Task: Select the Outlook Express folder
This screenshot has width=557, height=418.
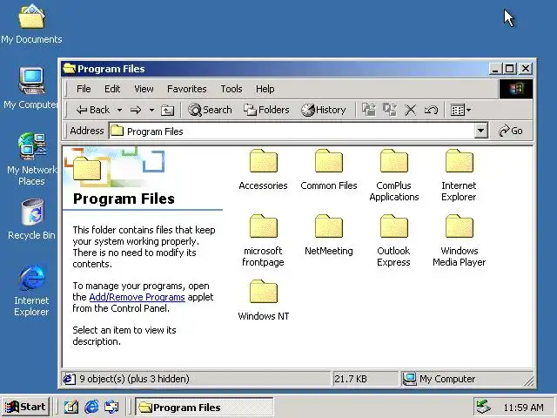Action: pyautogui.click(x=393, y=240)
